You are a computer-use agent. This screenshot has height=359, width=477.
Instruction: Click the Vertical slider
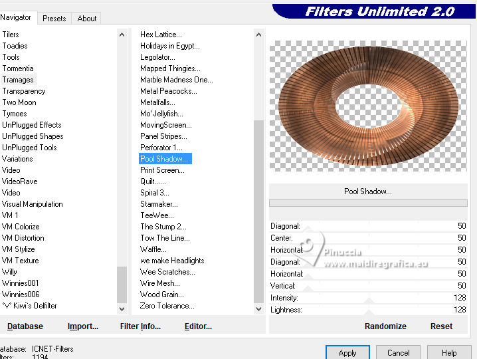tap(368, 286)
